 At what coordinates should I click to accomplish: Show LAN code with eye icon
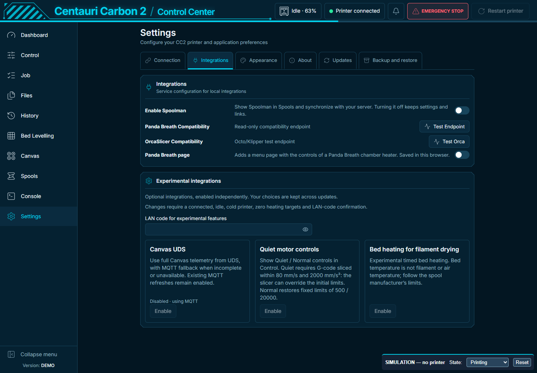(x=305, y=229)
